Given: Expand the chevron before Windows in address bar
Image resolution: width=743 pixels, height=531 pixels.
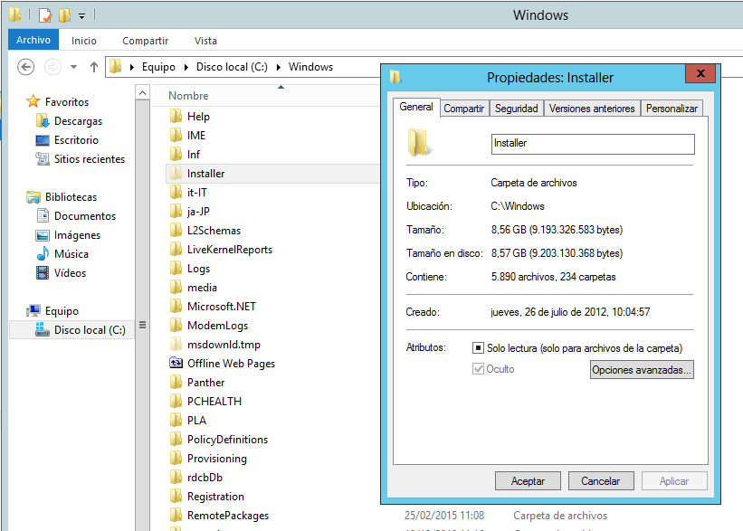Looking at the screenshot, I should click(279, 67).
